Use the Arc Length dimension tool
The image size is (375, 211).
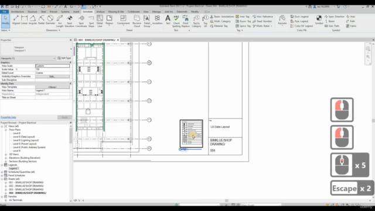point(60,21)
